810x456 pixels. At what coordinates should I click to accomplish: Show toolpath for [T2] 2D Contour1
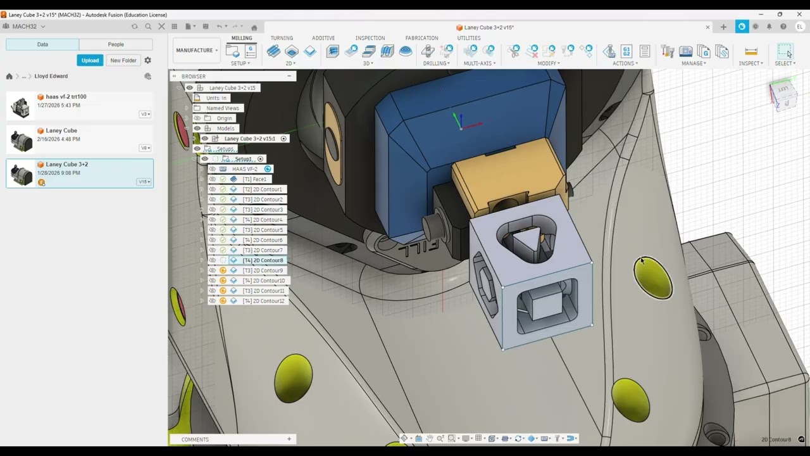tap(213, 189)
